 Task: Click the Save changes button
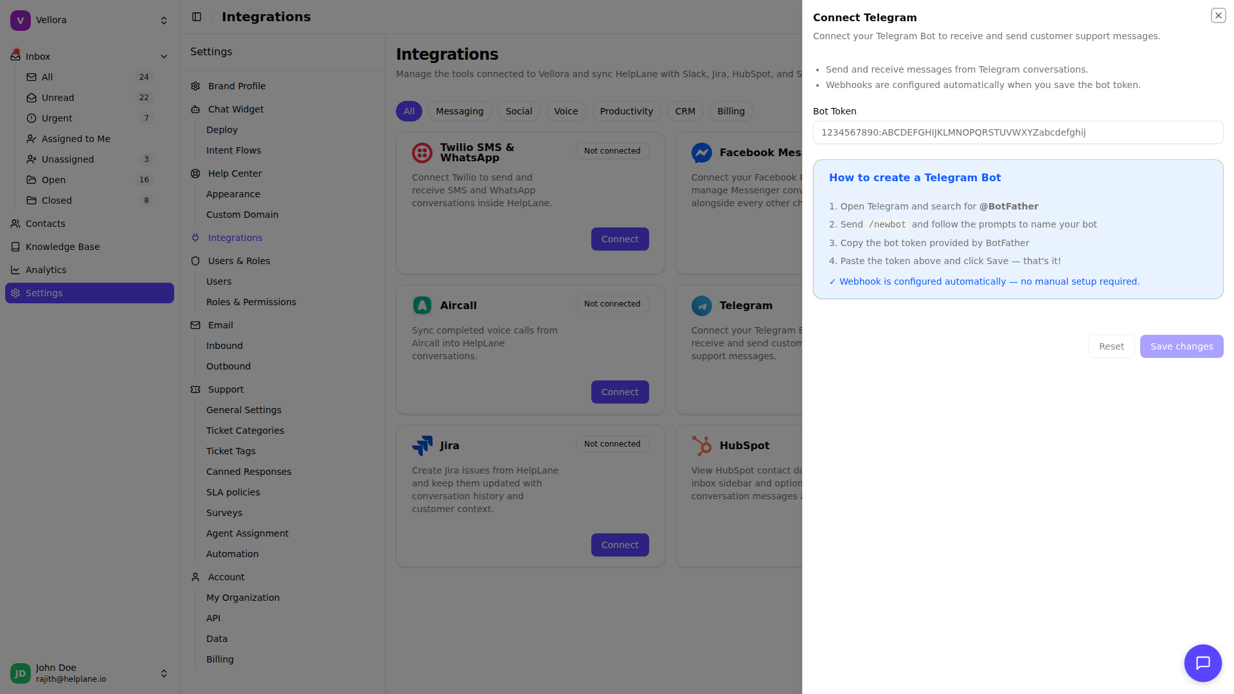coord(1181,346)
